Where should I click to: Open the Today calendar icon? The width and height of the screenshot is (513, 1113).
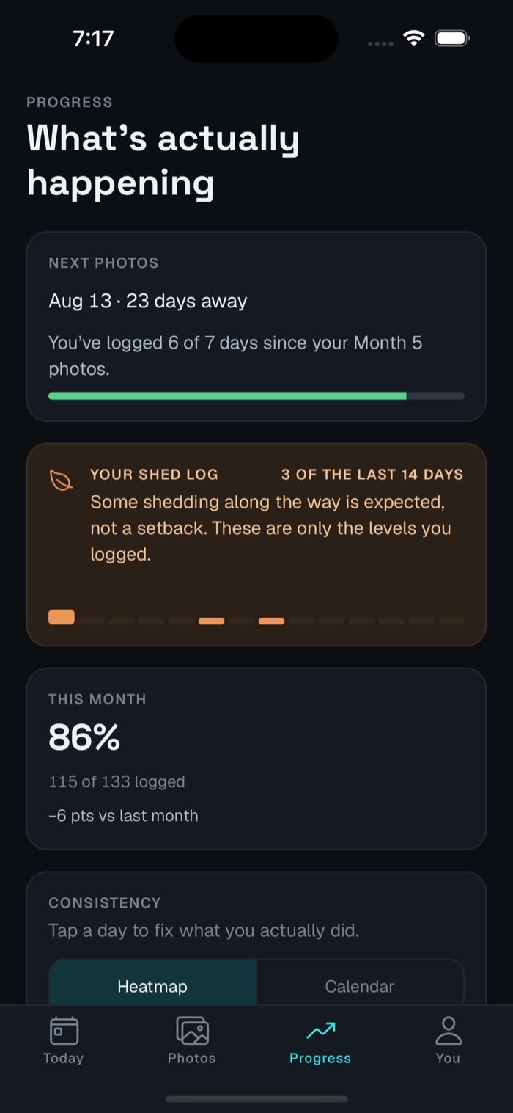(64, 1030)
